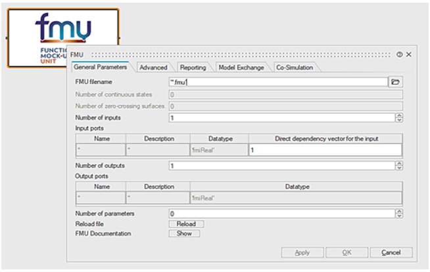This screenshot has width=430, height=272.
Task: Edit the direct dependency vector cell
Action: [x=325, y=150]
